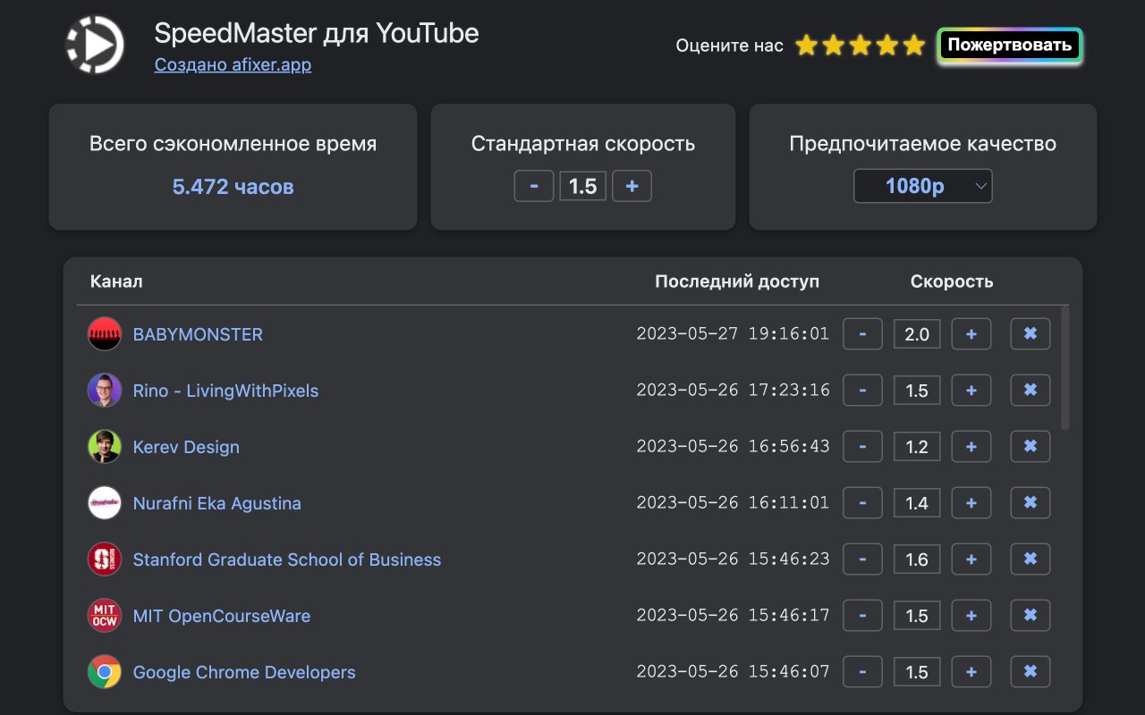Click the second rating star
Viewport: 1145px width, 715px height.
(x=833, y=46)
